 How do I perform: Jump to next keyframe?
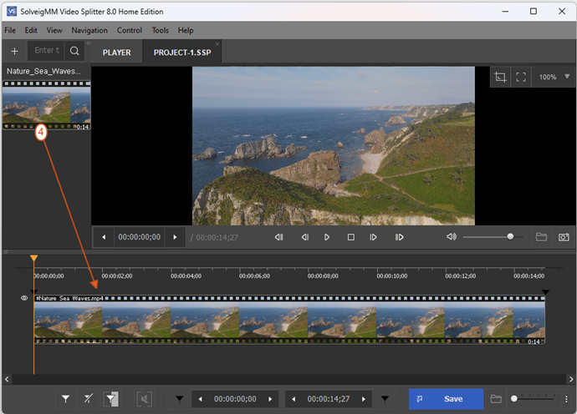click(x=399, y=237)
